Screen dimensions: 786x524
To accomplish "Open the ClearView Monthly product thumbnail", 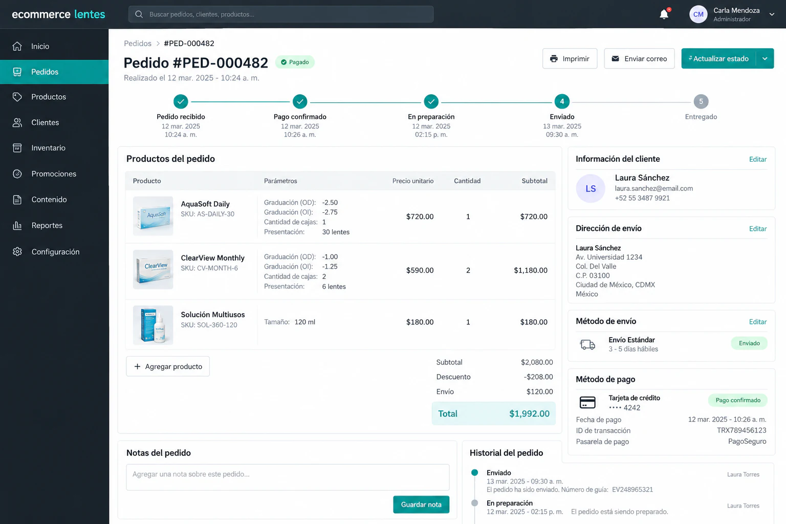I will click(153, 270).
